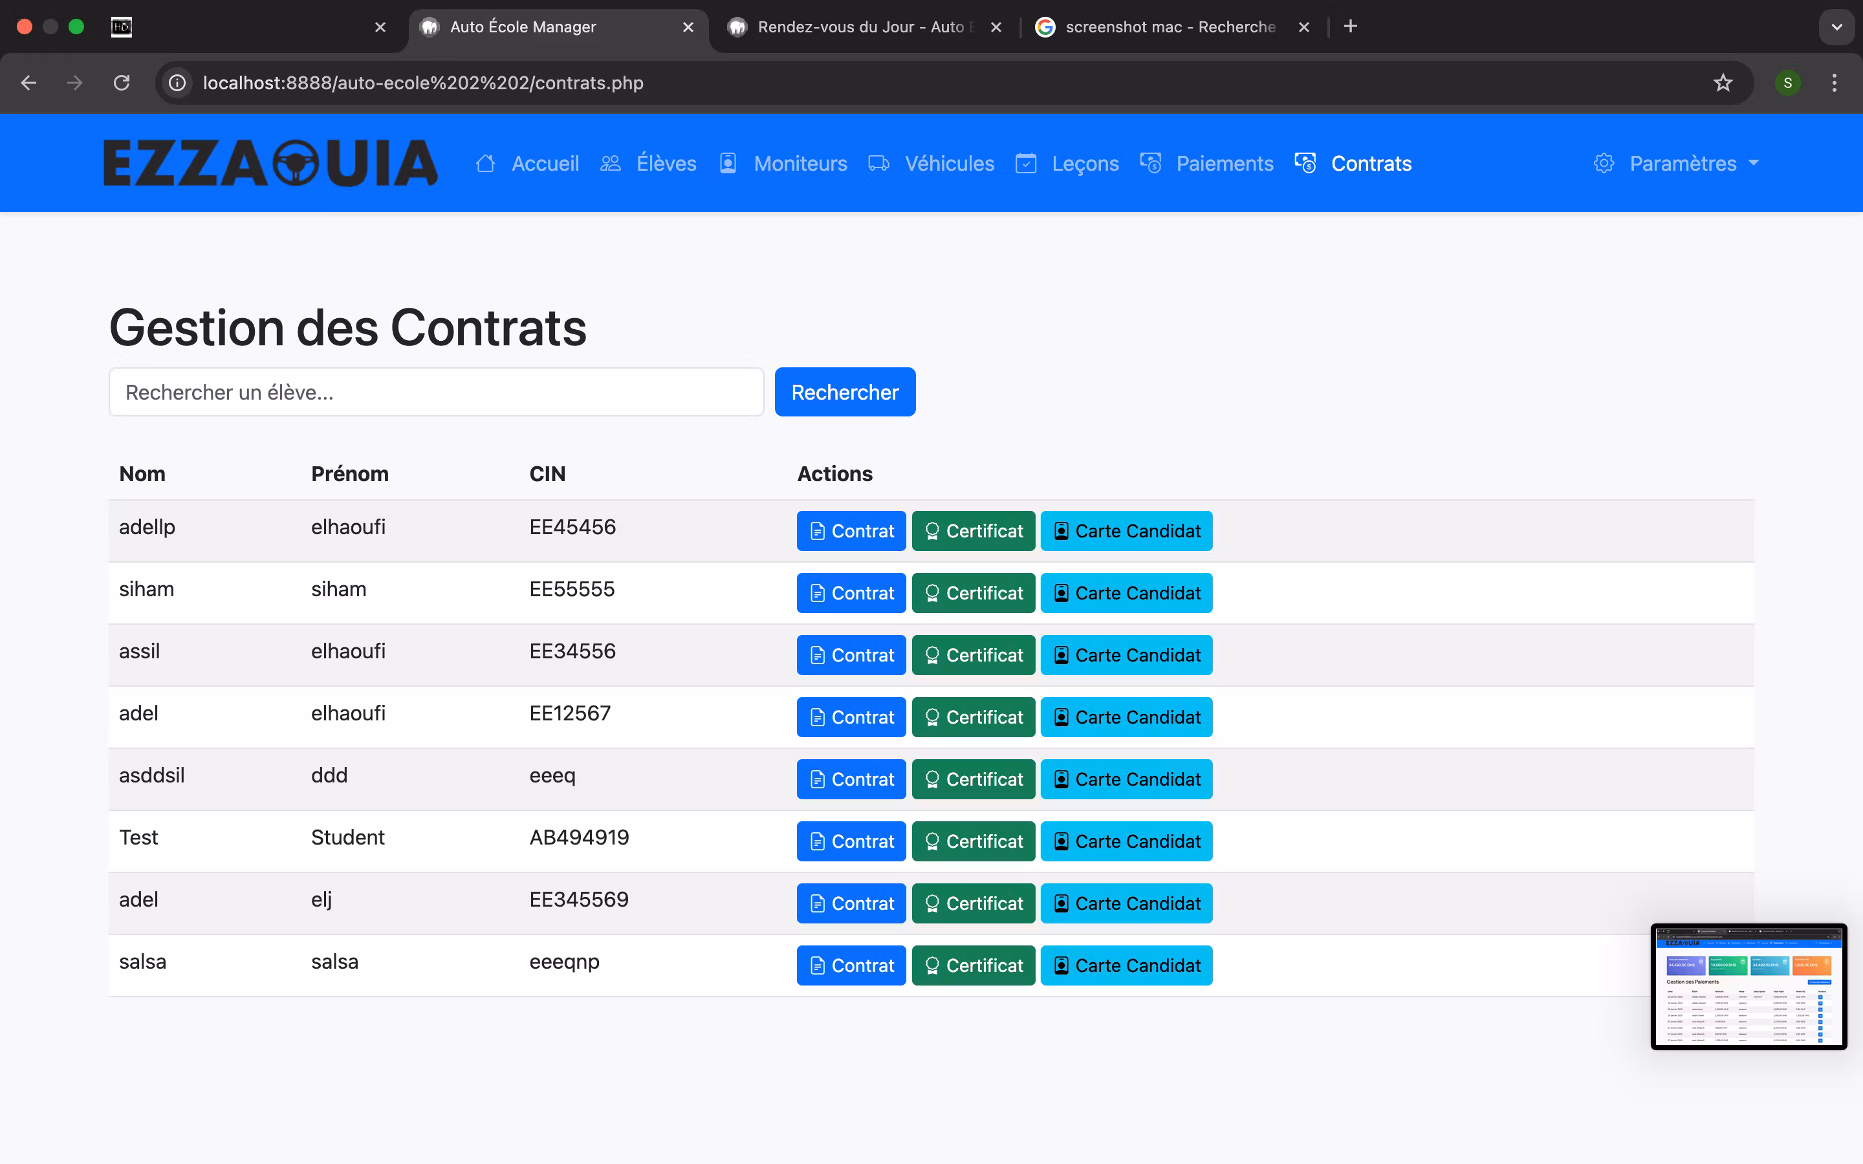This screenshot has height=1164, width=1863.
Task: Open the screenshot preview thumbnail
Action: [1749, 986]
